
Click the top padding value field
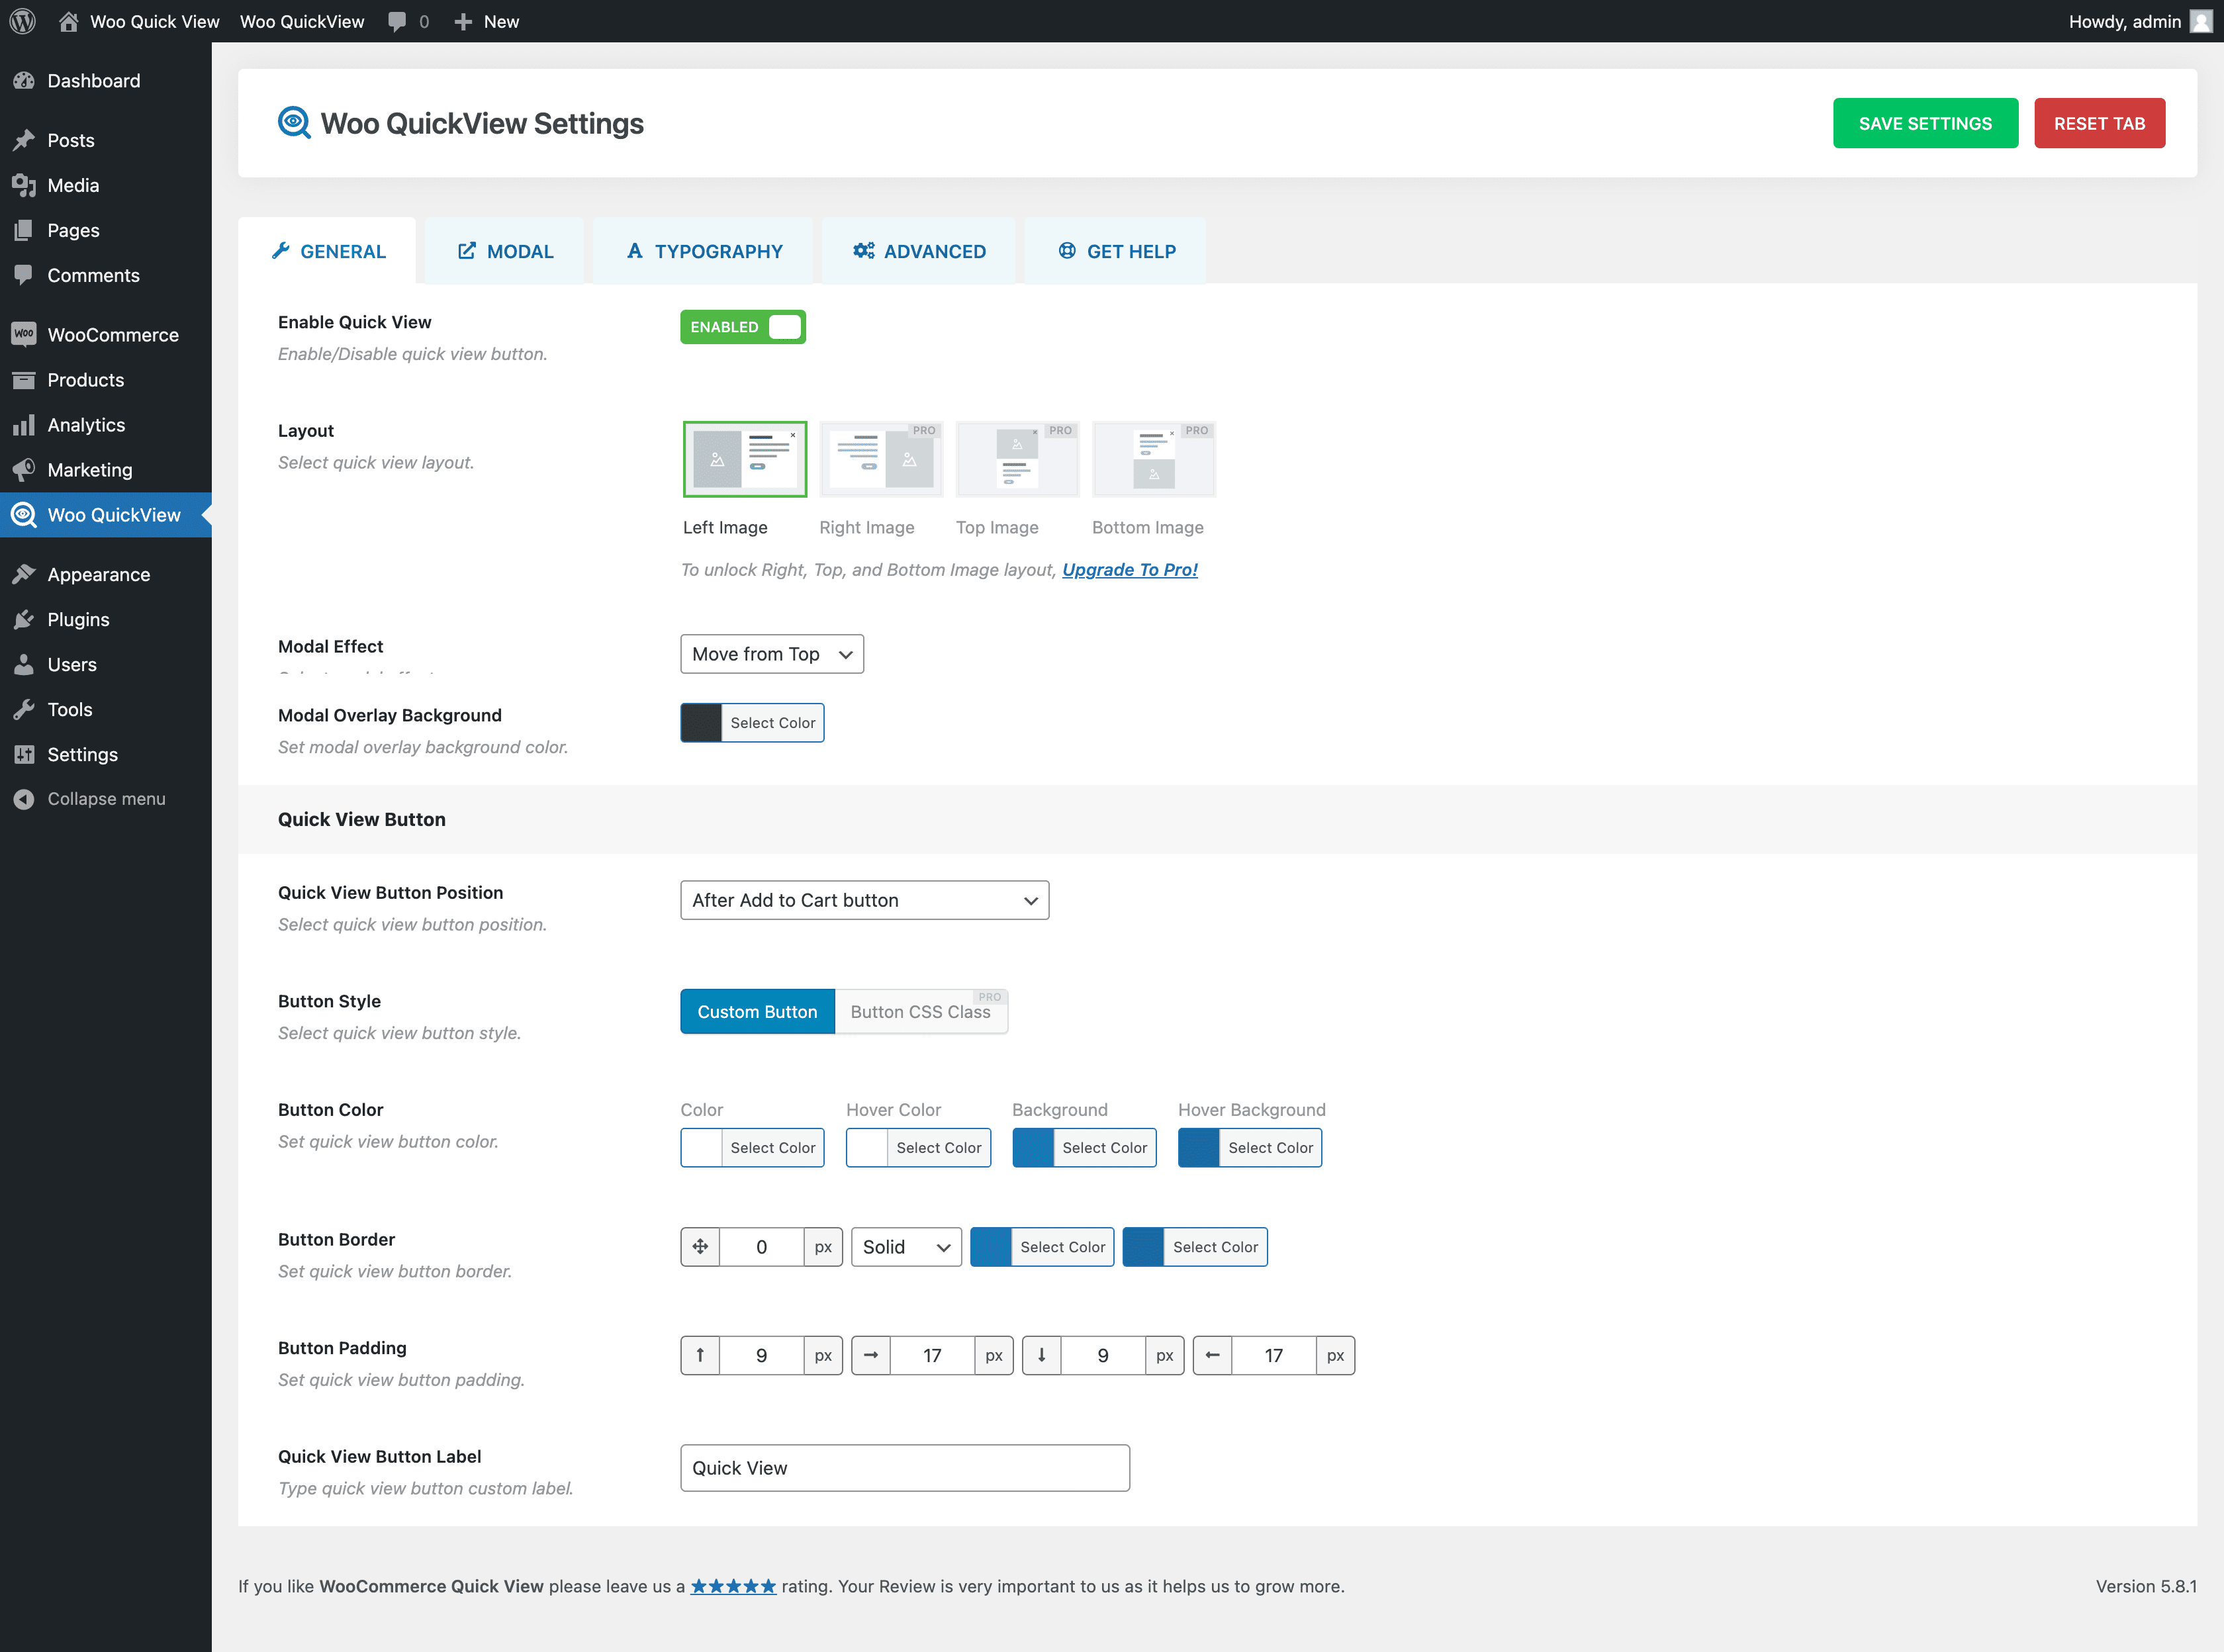click(x=761, y=1355)
